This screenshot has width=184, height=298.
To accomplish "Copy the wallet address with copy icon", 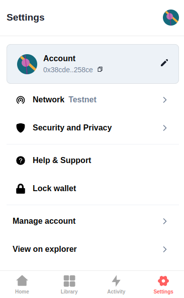I will coord(100,69).
